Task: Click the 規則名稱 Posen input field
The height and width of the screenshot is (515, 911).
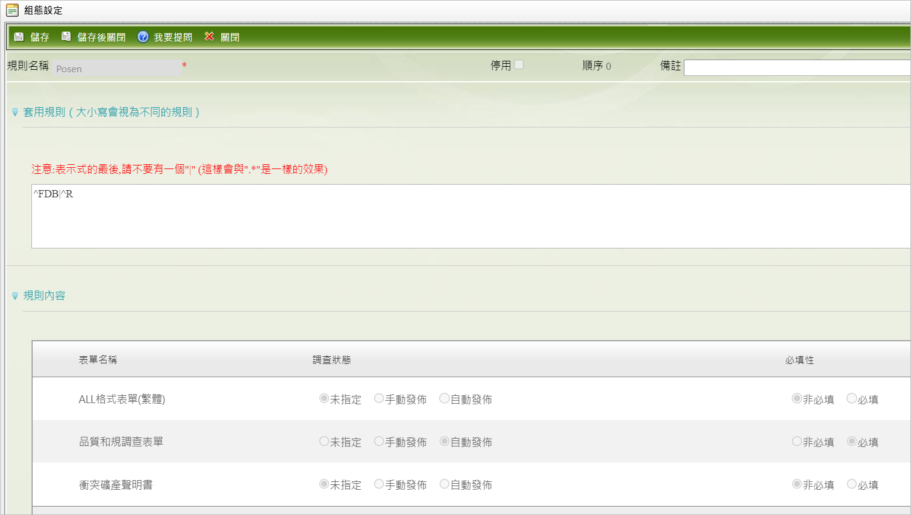Action: tap(117, 68)
